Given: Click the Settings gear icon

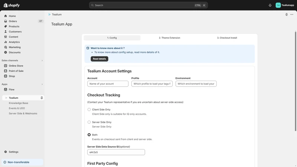Looking at the screenshot, I should tap(6, 152).
